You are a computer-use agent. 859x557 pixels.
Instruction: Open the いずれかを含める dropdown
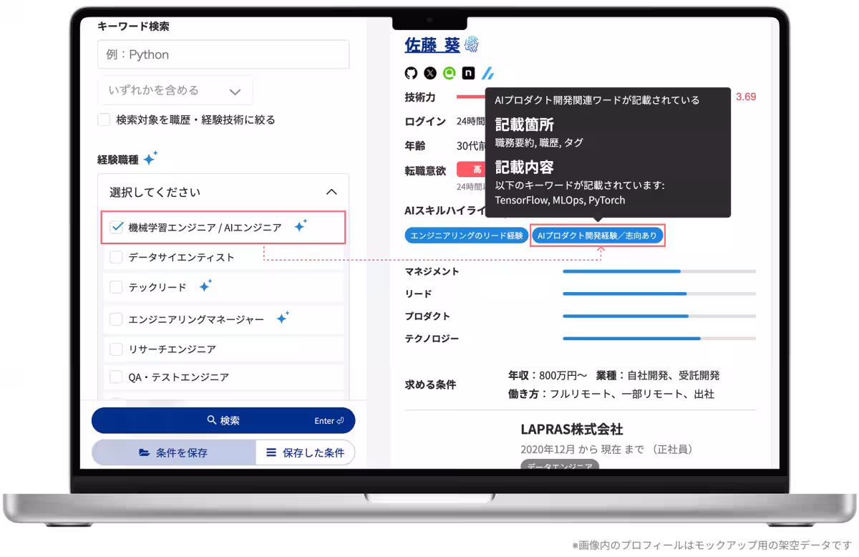[175, 90]
